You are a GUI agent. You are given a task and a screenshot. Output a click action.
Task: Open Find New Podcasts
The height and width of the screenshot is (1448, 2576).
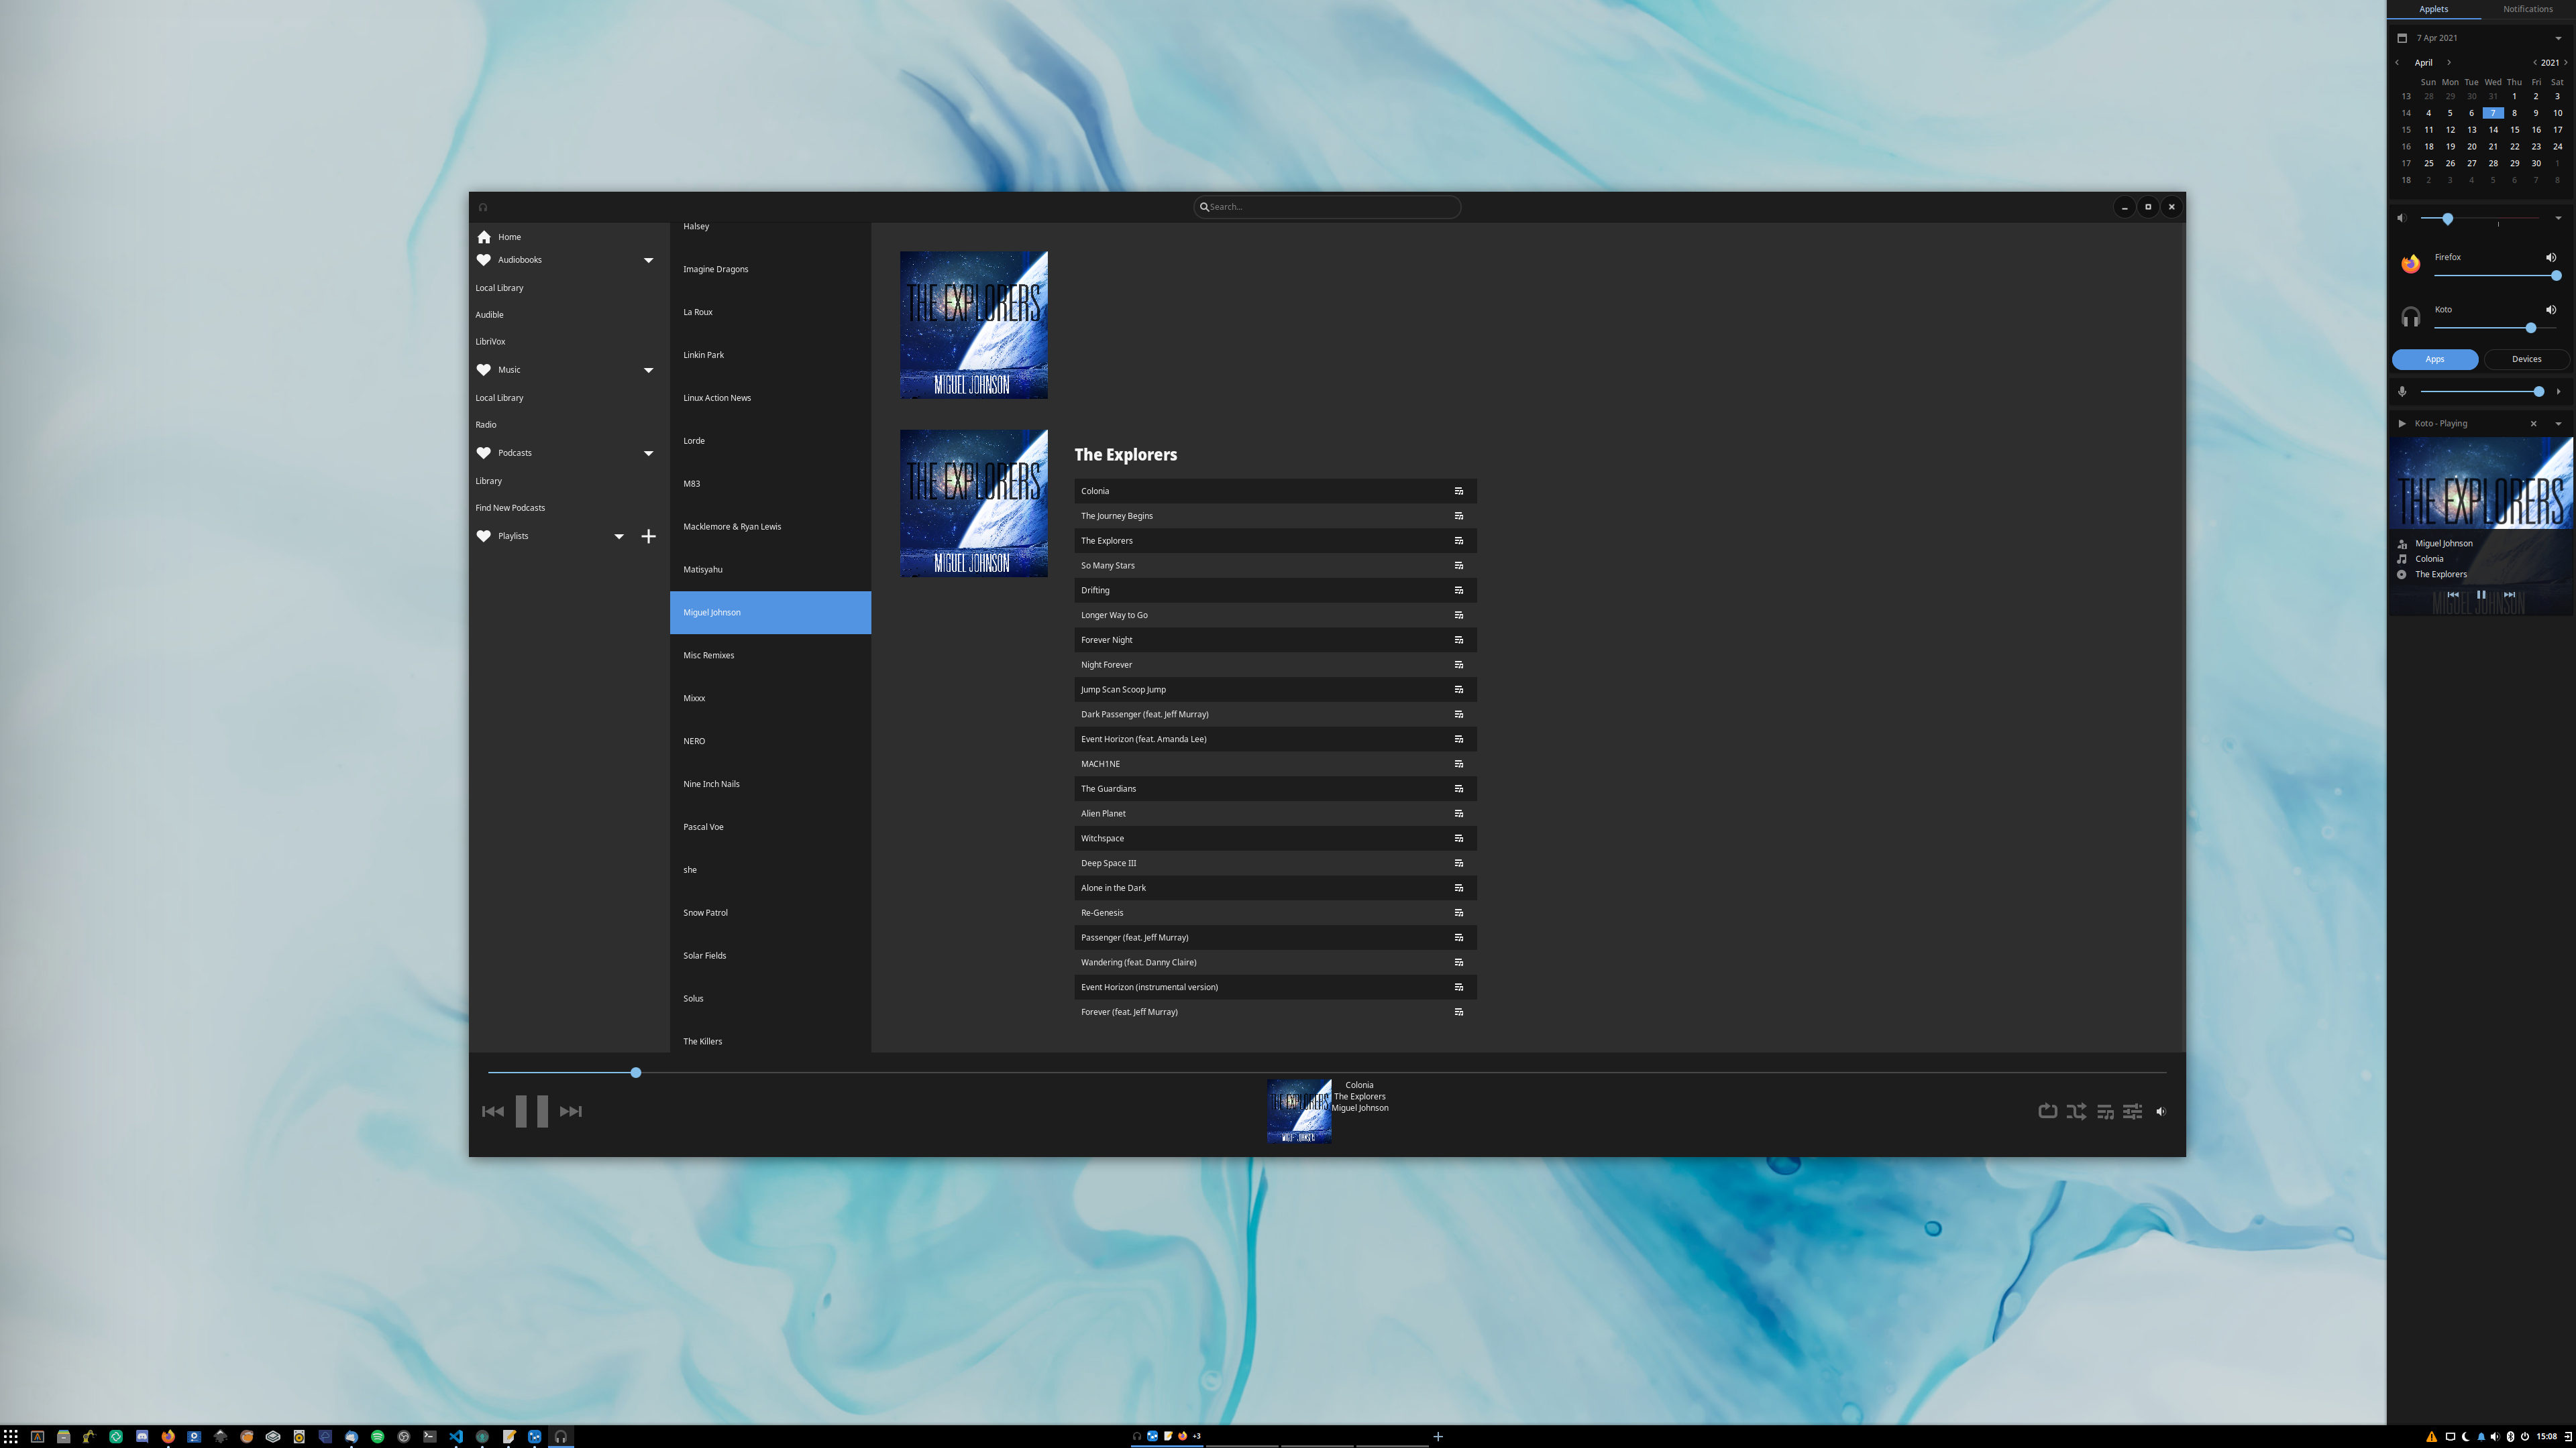[510, 507]
